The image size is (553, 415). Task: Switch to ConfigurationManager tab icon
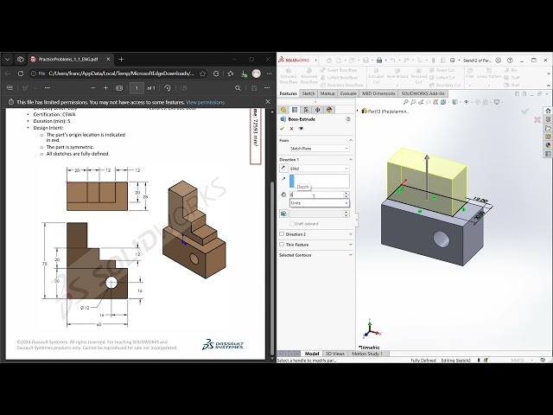coord(306,110)
